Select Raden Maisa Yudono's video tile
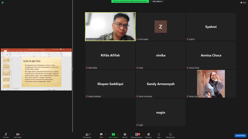This screenshot has width=248, height=139. click(x=110, y=27)
